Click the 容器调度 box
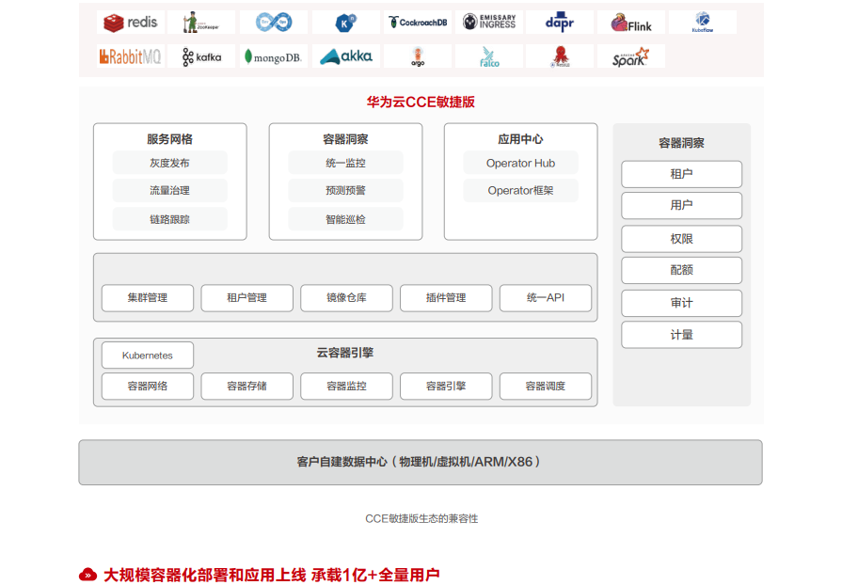This screenshot has width=842, height=585. [x=546, y=386]
